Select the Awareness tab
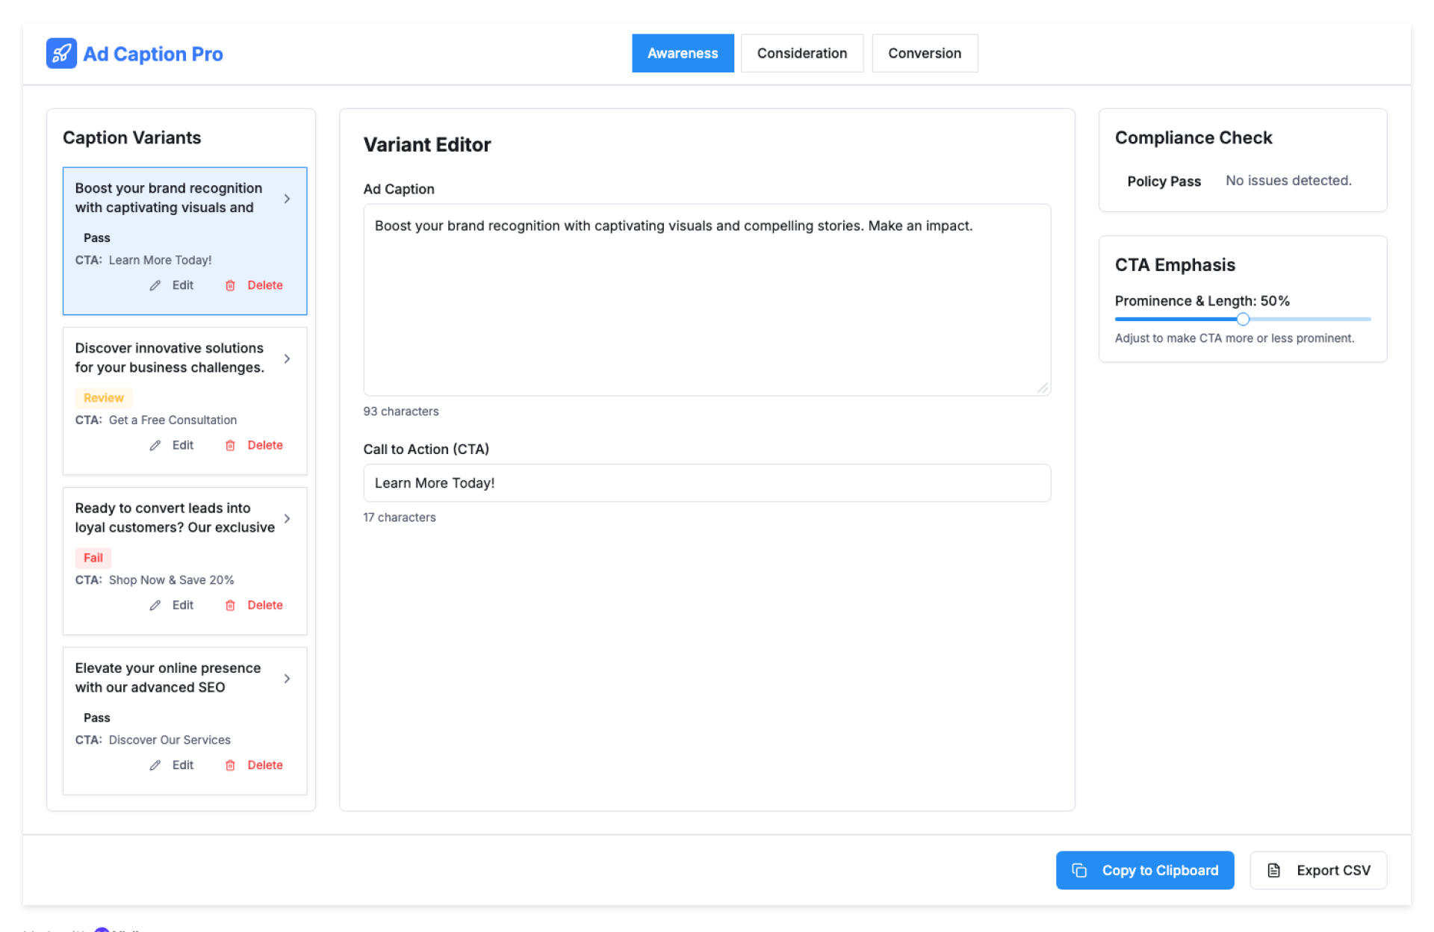 pos(682,53)
